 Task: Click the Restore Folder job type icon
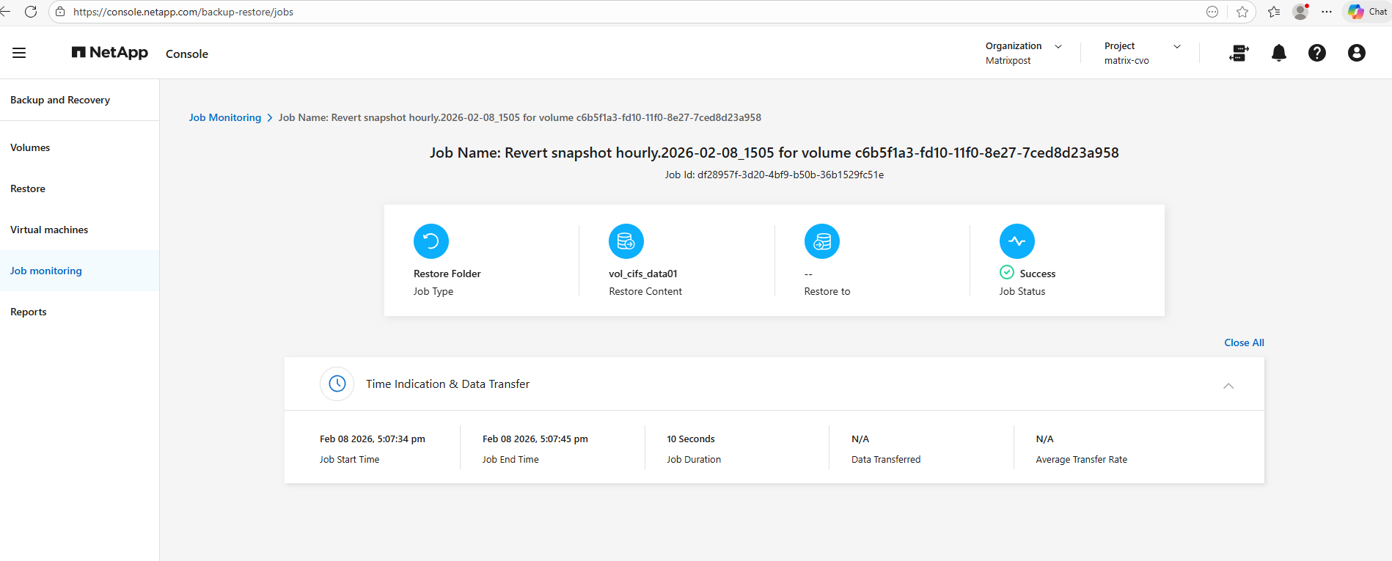point(431,241)
